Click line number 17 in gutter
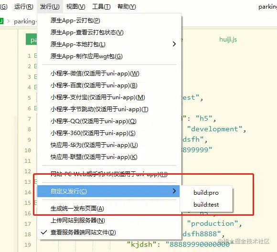277x252 pixels. click(28, 224)
